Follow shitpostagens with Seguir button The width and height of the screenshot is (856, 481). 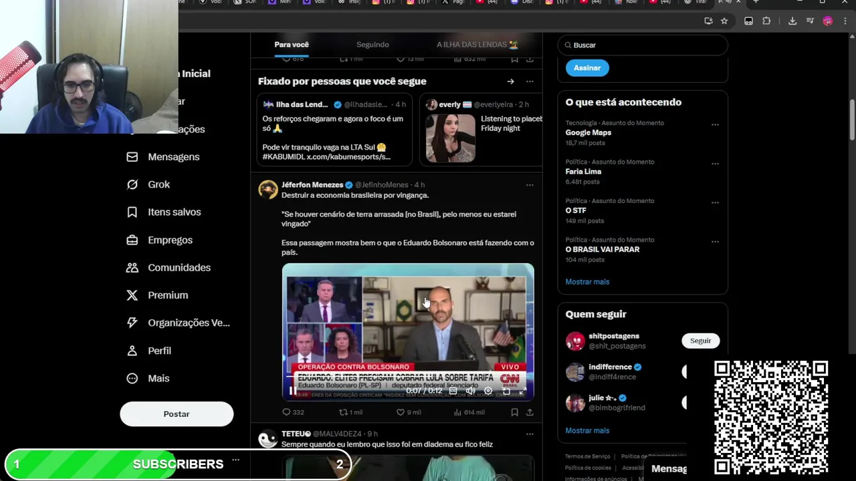click(700, 341)
